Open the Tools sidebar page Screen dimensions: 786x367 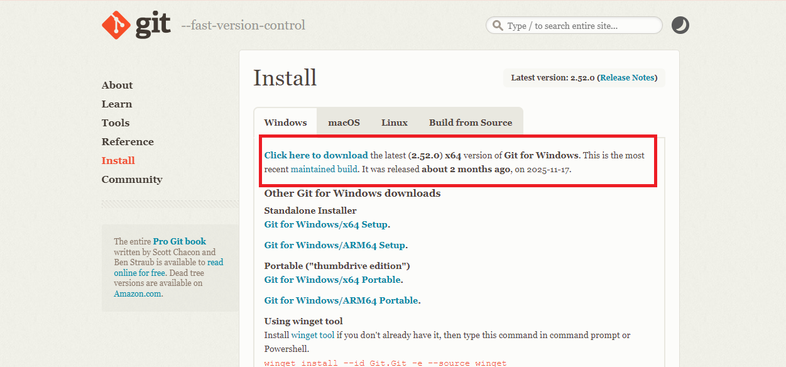point(116,123)
